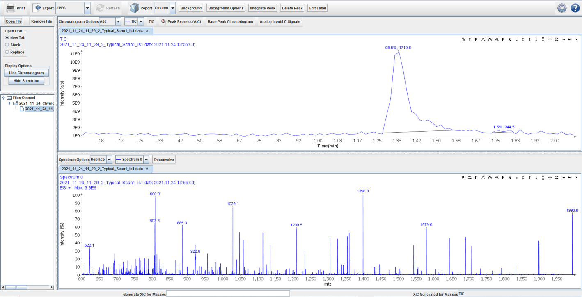
Task: Click the Deconvolve button
Action: pos(164,160)
